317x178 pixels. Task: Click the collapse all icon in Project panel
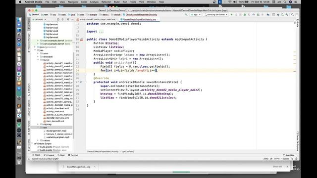(62, 19)
